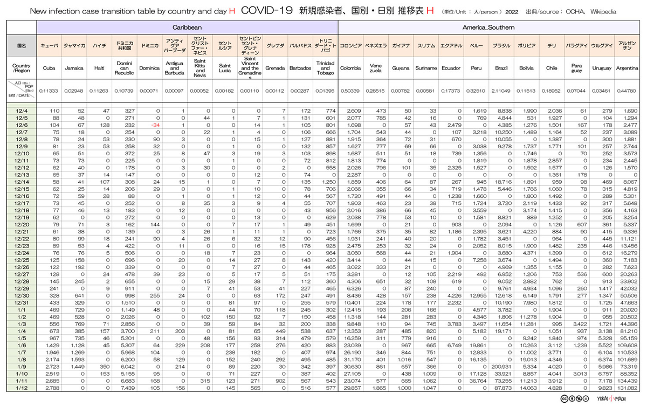Select the Chile column header
This screenshot has height=407, width=647.
point(552,68)
